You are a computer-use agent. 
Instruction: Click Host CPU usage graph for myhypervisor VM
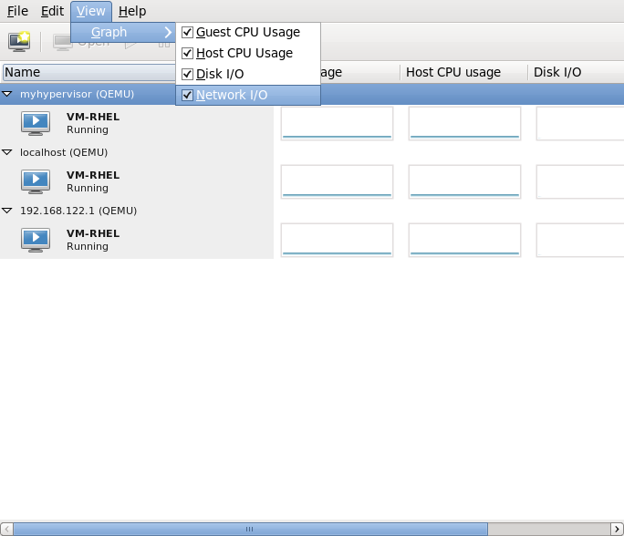coord(464,123)
